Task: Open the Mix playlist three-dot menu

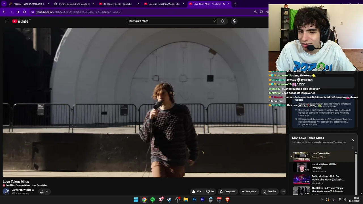Action: point(353,147)
